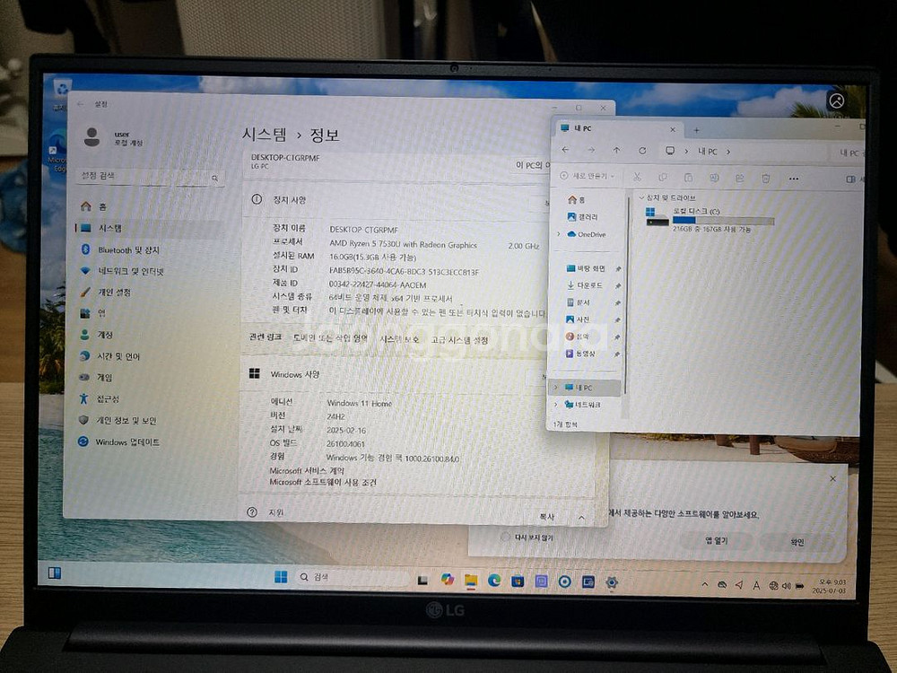This screenshot has height=673, width=897.
Task: Click the Cut scissors icon in Explorer
Action: (637, 178)
